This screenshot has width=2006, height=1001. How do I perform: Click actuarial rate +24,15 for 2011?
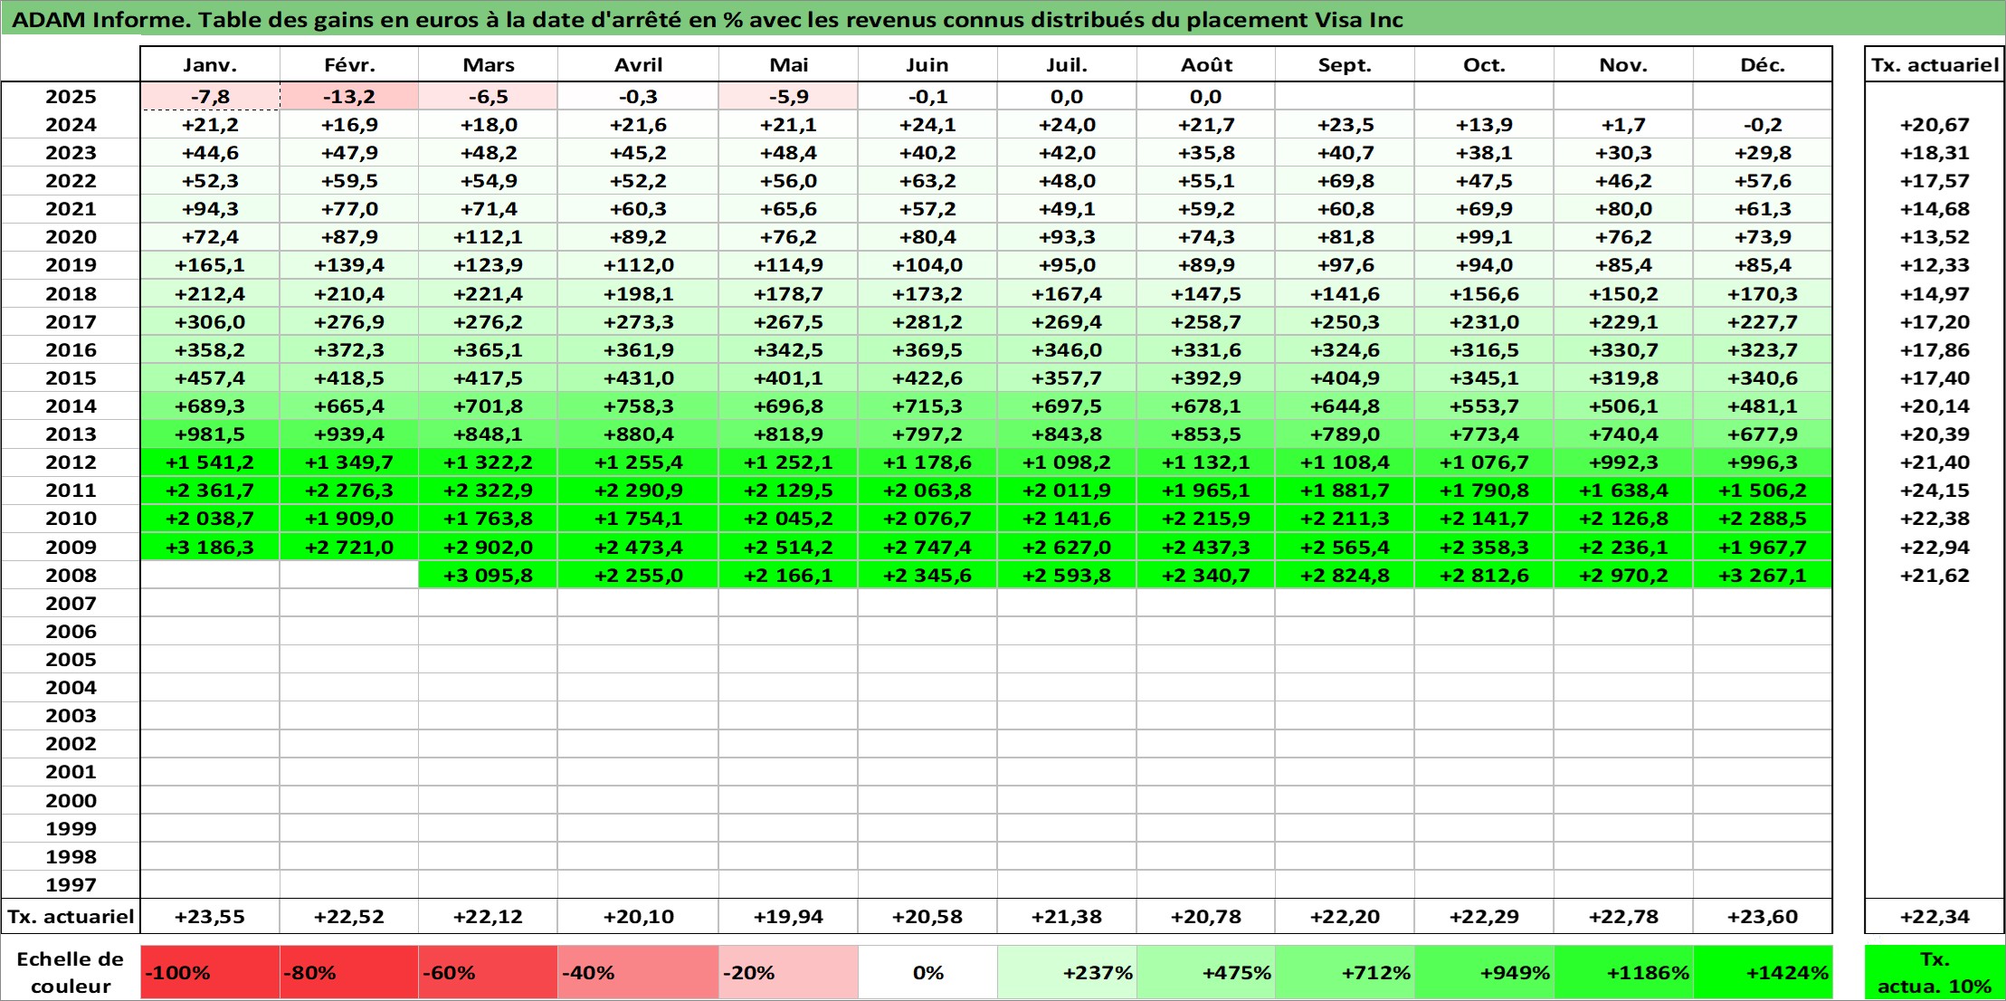click(x=1935, y=491)
